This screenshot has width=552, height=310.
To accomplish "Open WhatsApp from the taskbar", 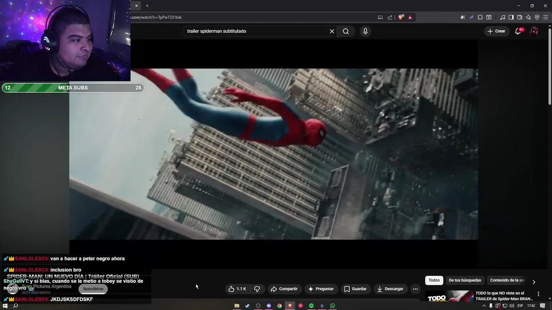I will 332,306.
